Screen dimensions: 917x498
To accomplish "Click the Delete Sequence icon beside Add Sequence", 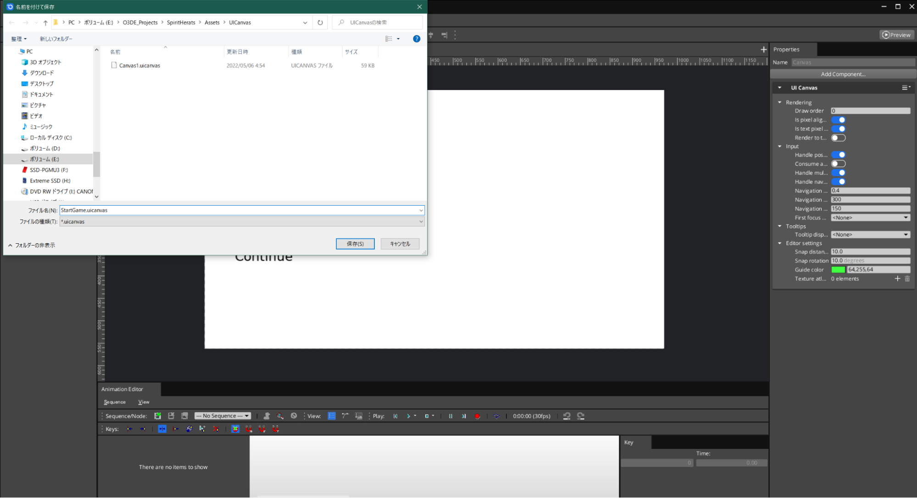I will point(171,416).
